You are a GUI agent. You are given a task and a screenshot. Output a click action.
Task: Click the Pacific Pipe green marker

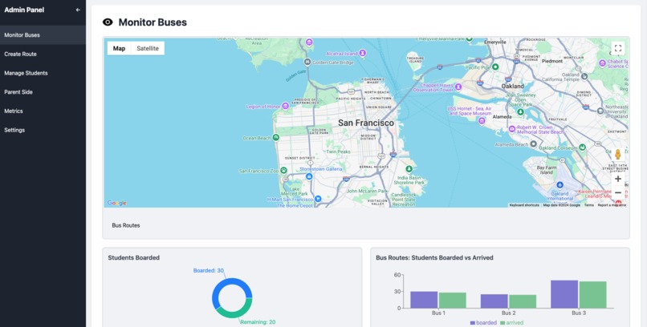pyautogui.click(x=495, y=67)
